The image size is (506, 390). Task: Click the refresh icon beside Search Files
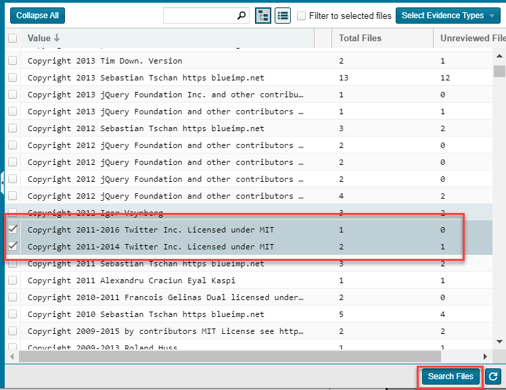(x=492, y=376)
